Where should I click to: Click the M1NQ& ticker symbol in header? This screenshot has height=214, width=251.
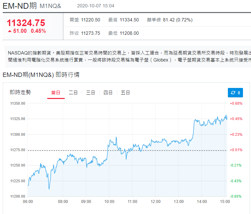pyautogui.click(x=50, y=6)
